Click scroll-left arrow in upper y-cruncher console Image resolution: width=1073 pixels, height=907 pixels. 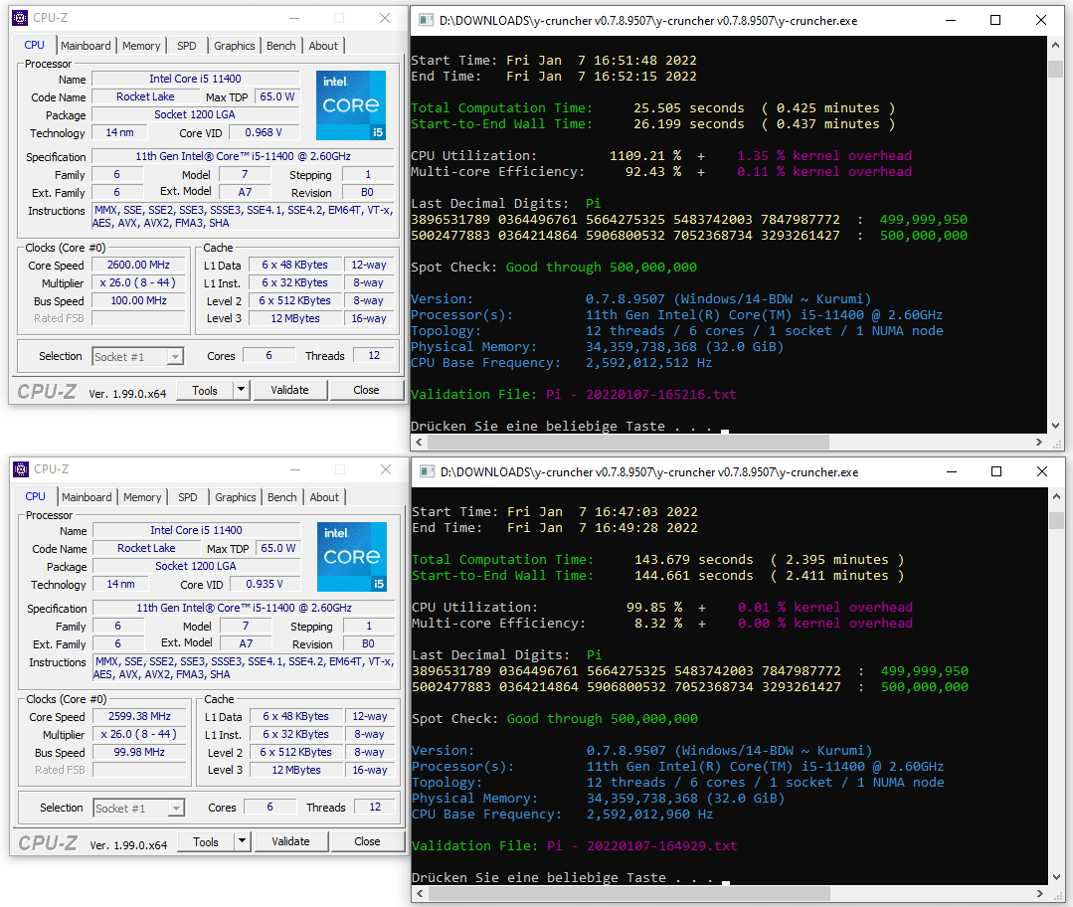(419, 443)
